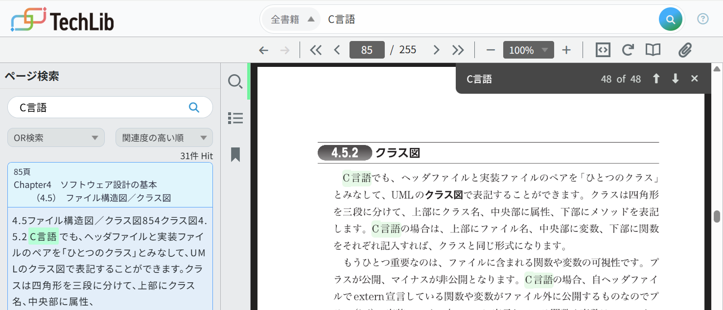Go to previous search hit with up arrow
This screenshot has width=723, height=310.
pyautogui.click(x=656, y=78)
